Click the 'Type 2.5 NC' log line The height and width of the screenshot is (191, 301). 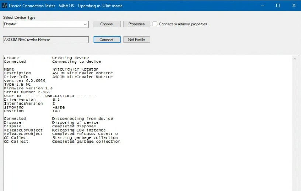click(x=17, y=85)
